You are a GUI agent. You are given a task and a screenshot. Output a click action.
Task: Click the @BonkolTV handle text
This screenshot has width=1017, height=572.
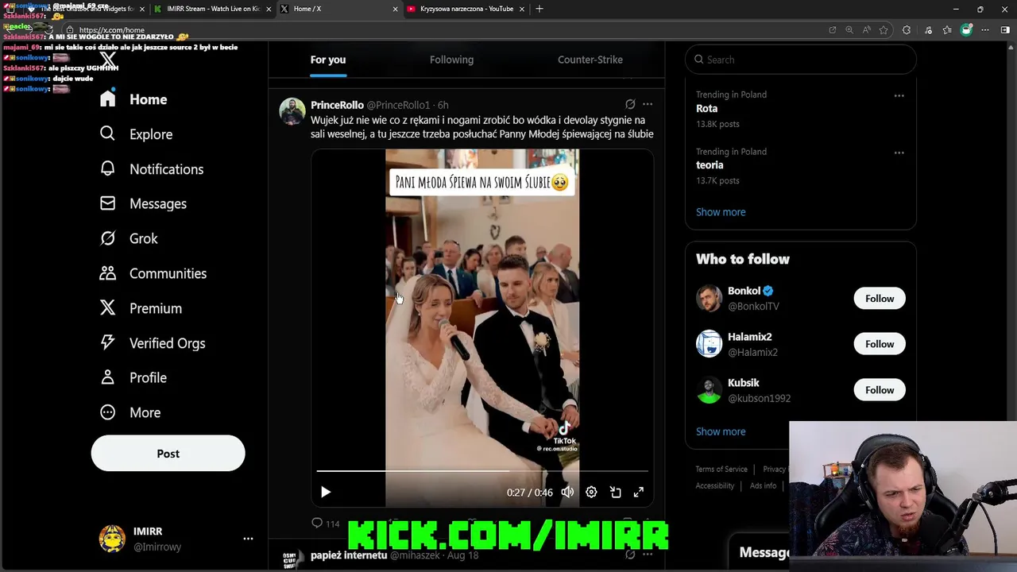coord(753,307)
